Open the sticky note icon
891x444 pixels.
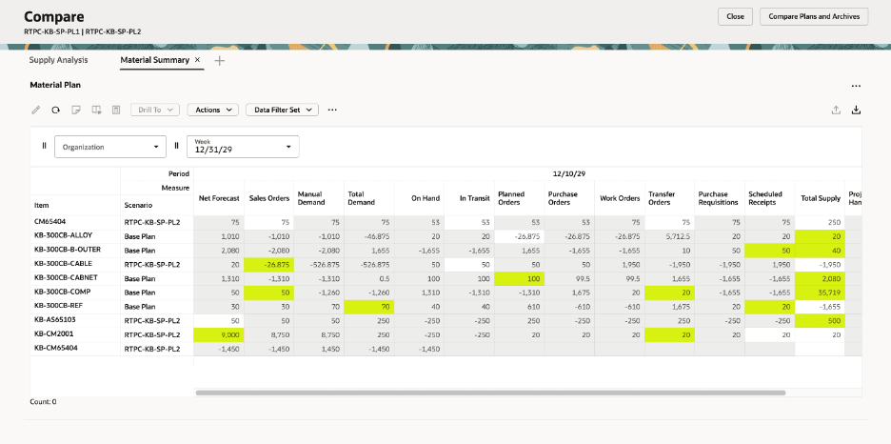75,110
